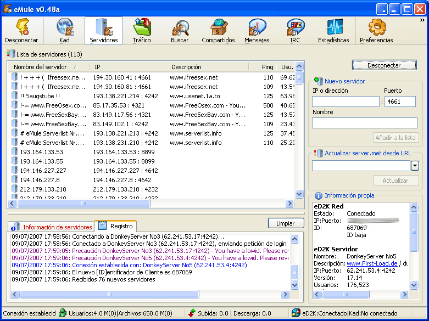Image resolution: width=429 pixels, height=321 pixels.
Task: Click the Añadir a la lista button
Action: [x=395, y=138]
